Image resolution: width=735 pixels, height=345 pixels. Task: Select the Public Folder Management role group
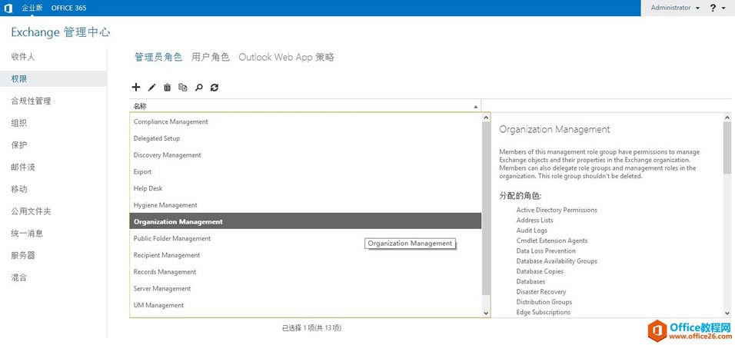click(306, 238)
